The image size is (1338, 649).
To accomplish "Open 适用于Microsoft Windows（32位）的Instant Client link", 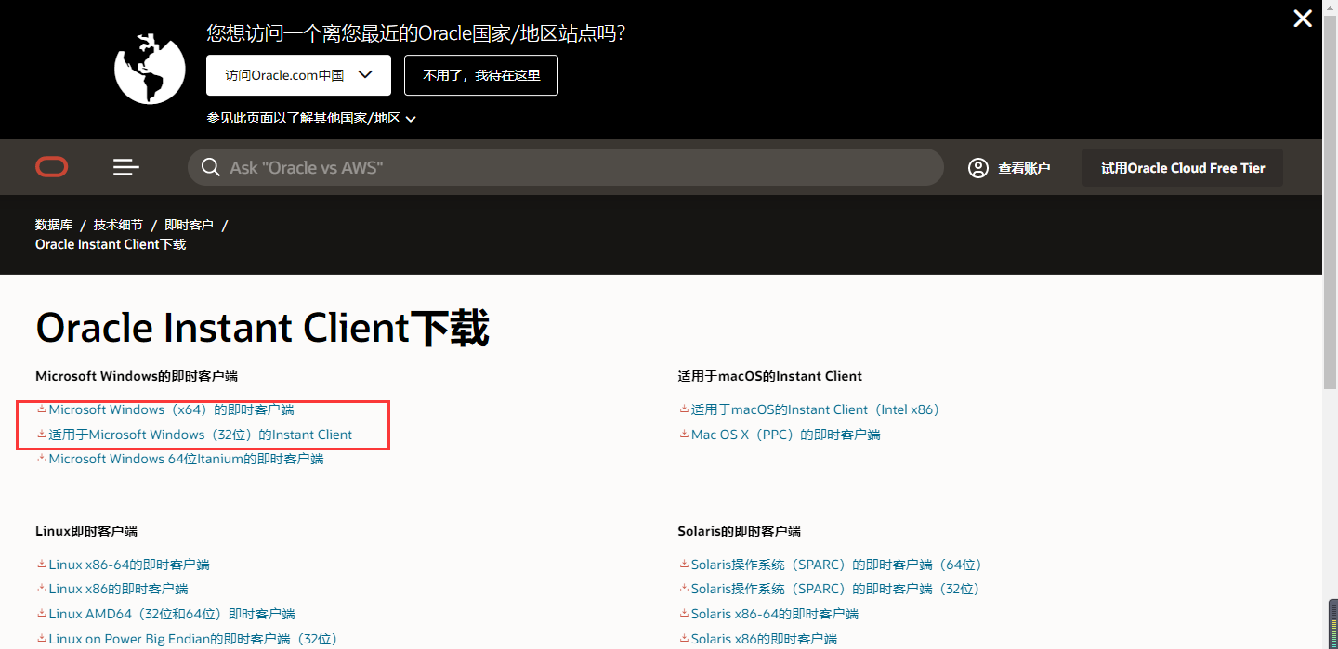I will pos(201,434).
